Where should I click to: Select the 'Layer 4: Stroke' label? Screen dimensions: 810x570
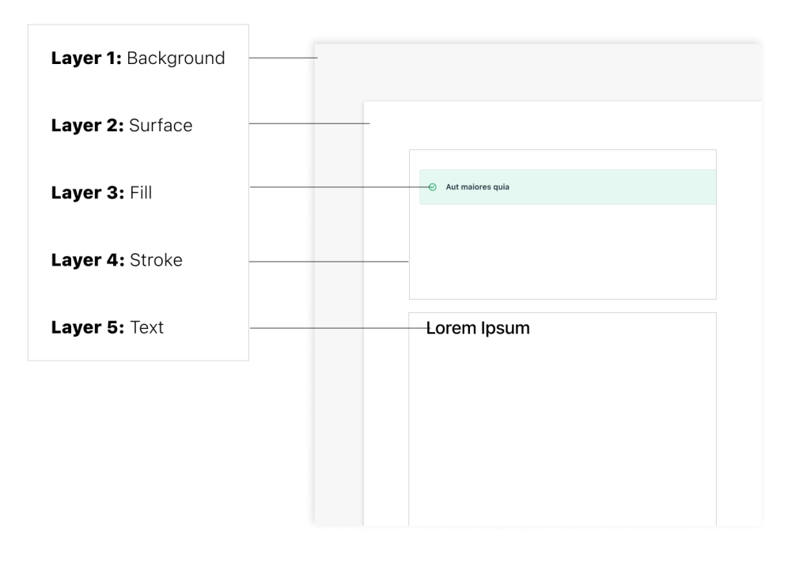117,260
